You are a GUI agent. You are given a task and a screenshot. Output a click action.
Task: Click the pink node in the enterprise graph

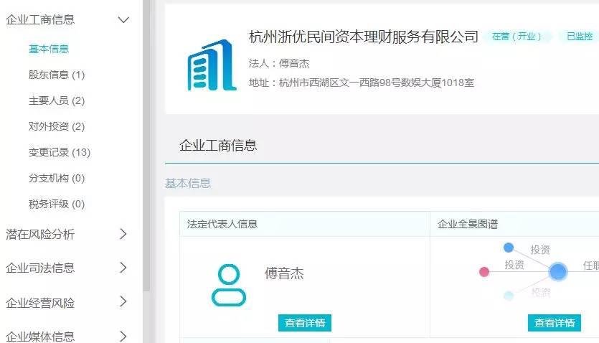pyautogui.click(x=484, y=271)
